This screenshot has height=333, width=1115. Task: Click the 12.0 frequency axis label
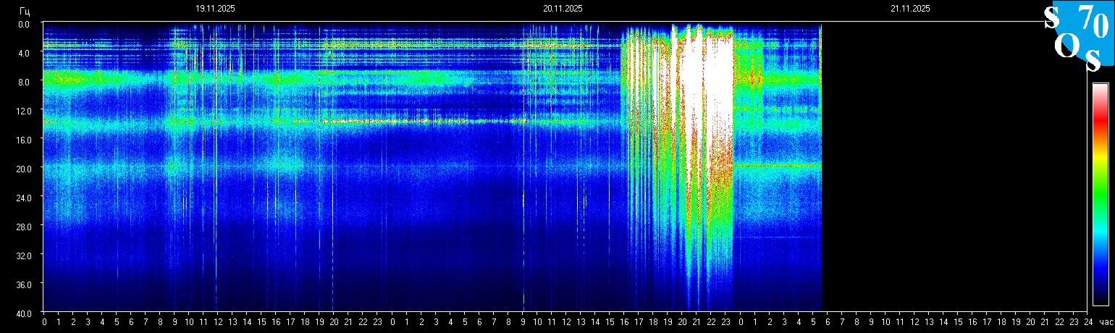tap(22, 111)
